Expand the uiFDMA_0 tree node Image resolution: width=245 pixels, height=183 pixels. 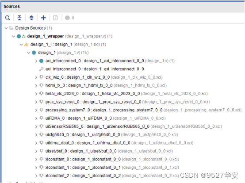click(36, 118)
